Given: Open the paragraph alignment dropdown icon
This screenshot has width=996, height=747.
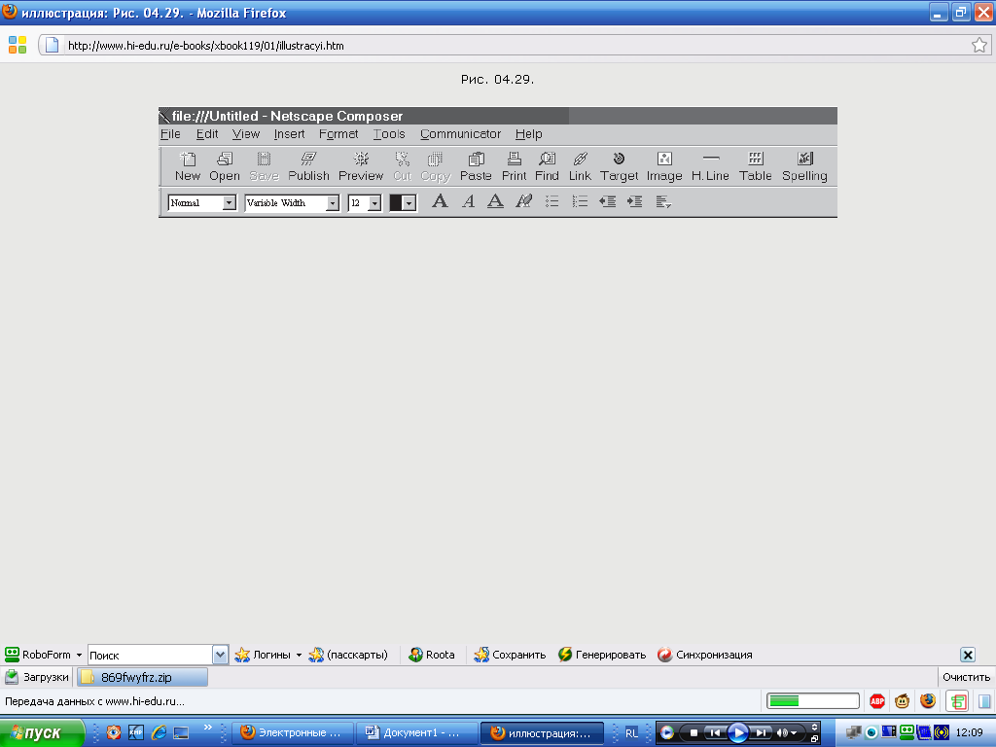Looking at the screenshot, I should [663, 202].
